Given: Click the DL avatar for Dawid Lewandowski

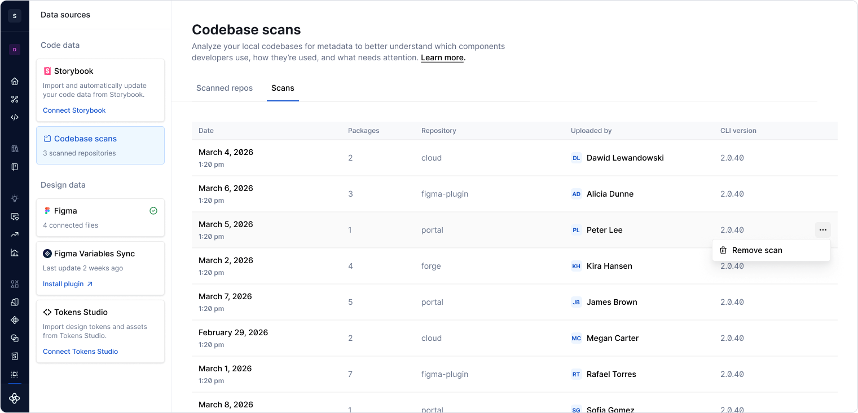Looking at the screenshot, I should pyautogui.click(x=577, y=158).
